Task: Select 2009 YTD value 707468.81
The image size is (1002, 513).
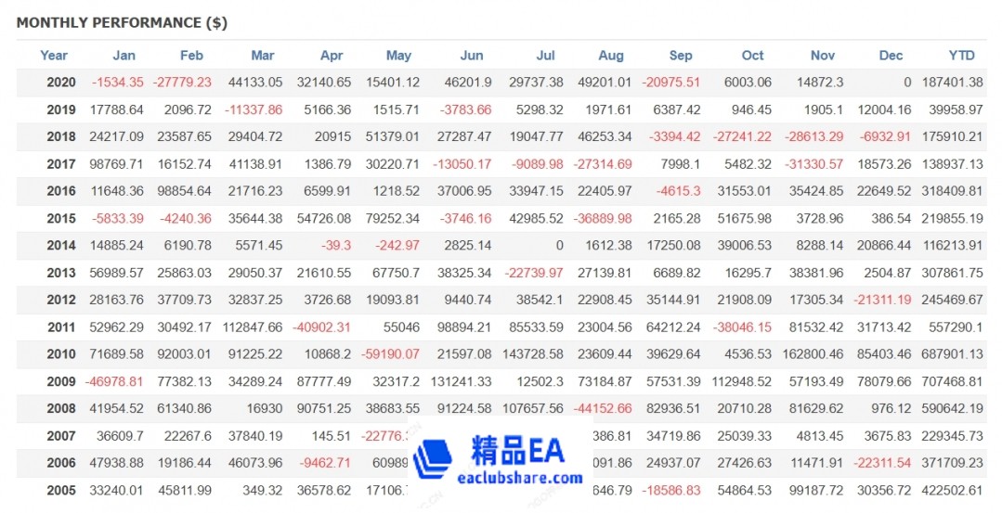Action: (x=952, y=380)
